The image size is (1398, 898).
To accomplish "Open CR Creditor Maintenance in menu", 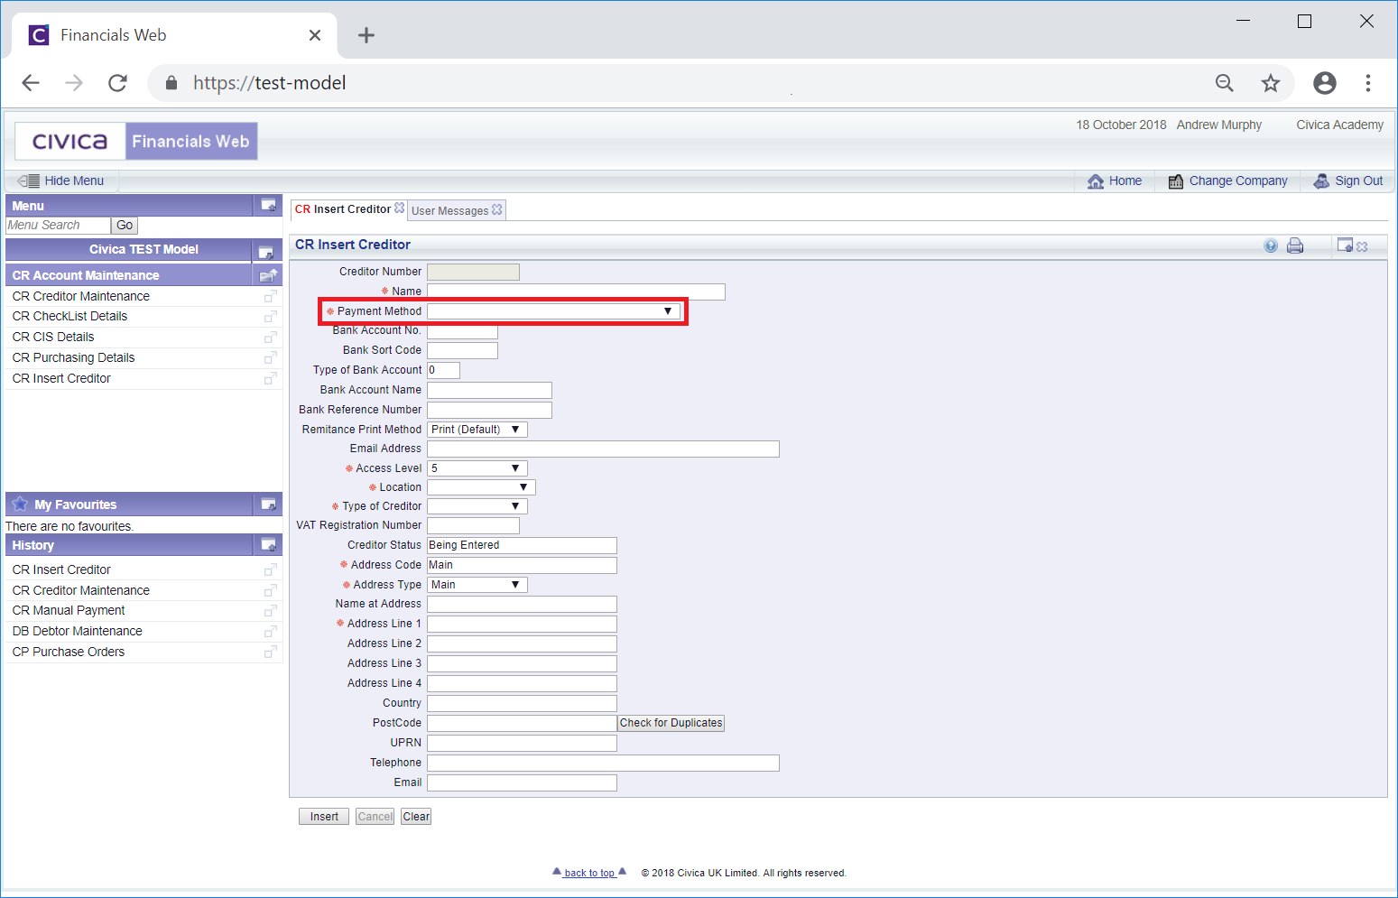I will pos(81,296).
